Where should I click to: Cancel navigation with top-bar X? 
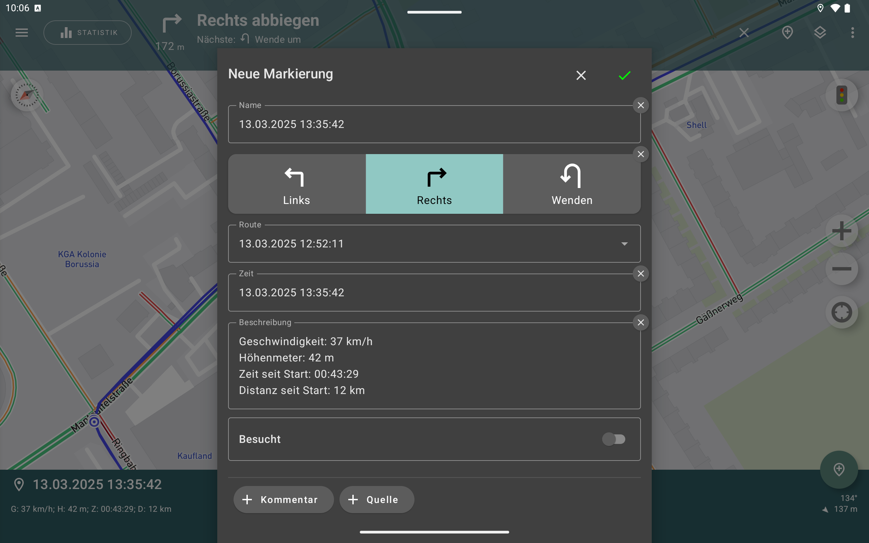(744, 33)
